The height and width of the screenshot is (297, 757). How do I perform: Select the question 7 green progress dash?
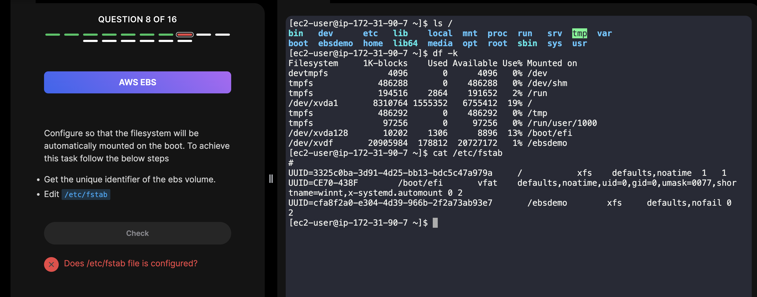(166, 35)
